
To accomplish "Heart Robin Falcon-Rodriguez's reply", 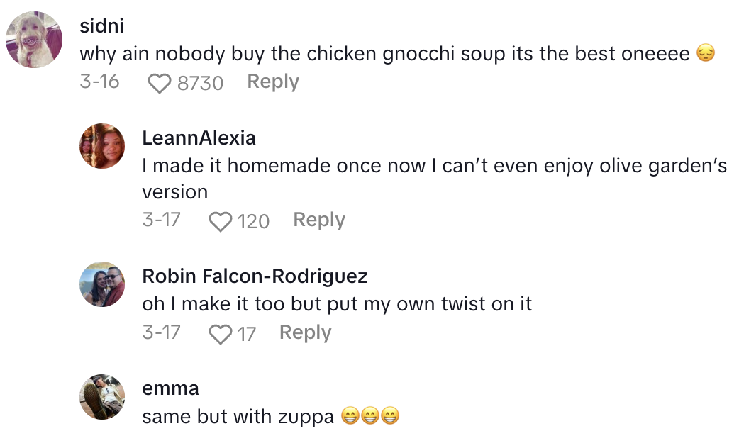I will (x=221, y=334).
